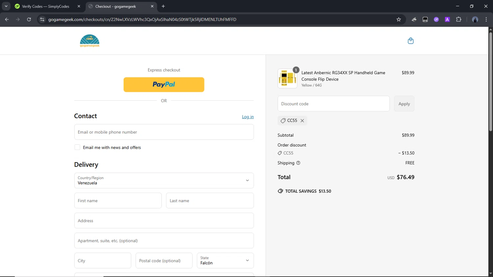The height and width of the screenshot is (277, 493).
Task: Open the Chrome profile avatar
Action: 475,19
